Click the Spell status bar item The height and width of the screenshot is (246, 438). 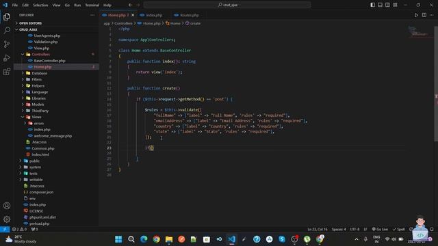(398, 230)
